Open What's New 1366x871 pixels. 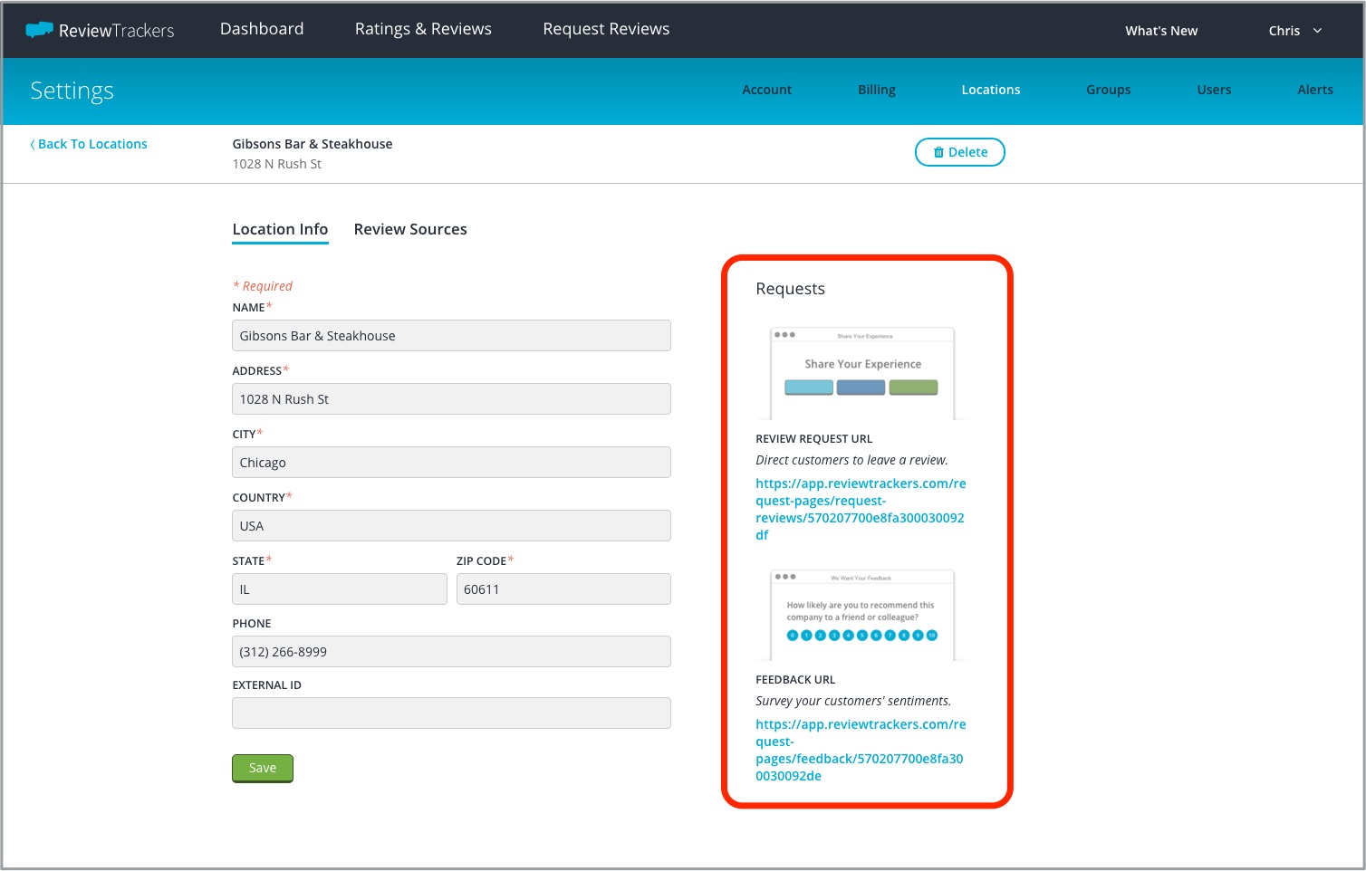point(1161,31)
